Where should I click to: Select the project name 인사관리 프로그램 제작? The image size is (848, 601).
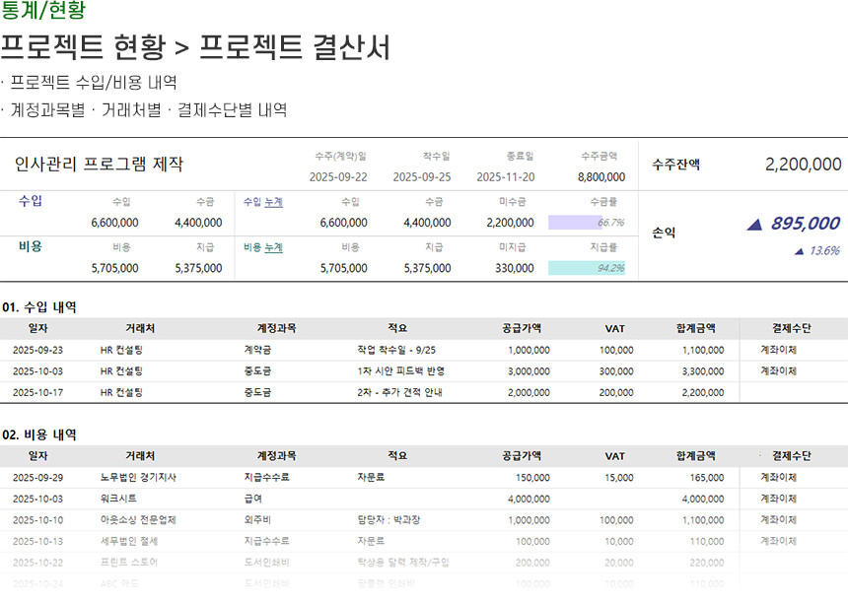click(99, 165)
